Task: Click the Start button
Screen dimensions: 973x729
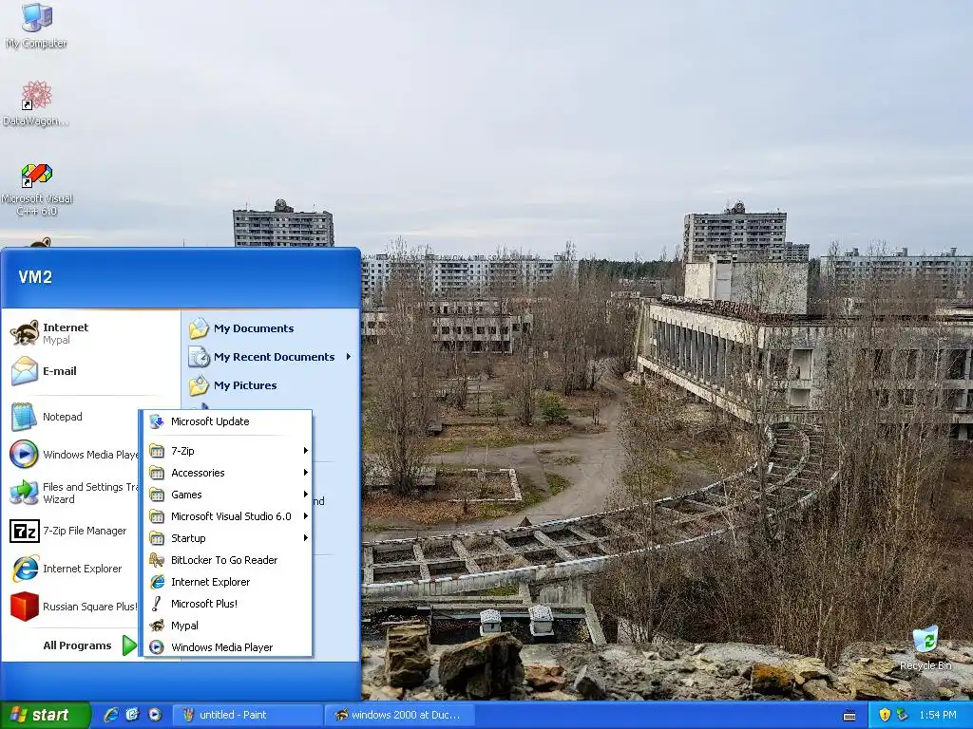Action: [x=45, y=715]
